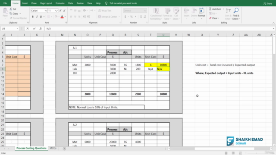Click the Paste clipboard icon

(x=5, y=11)
